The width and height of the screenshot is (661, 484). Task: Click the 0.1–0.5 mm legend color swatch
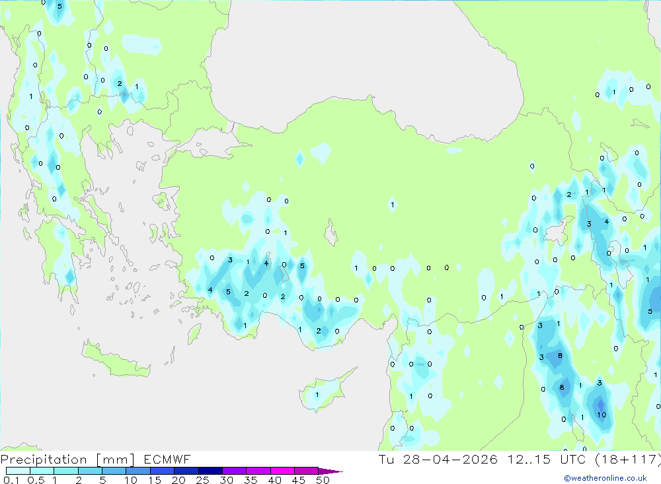(x=18, y=471)
